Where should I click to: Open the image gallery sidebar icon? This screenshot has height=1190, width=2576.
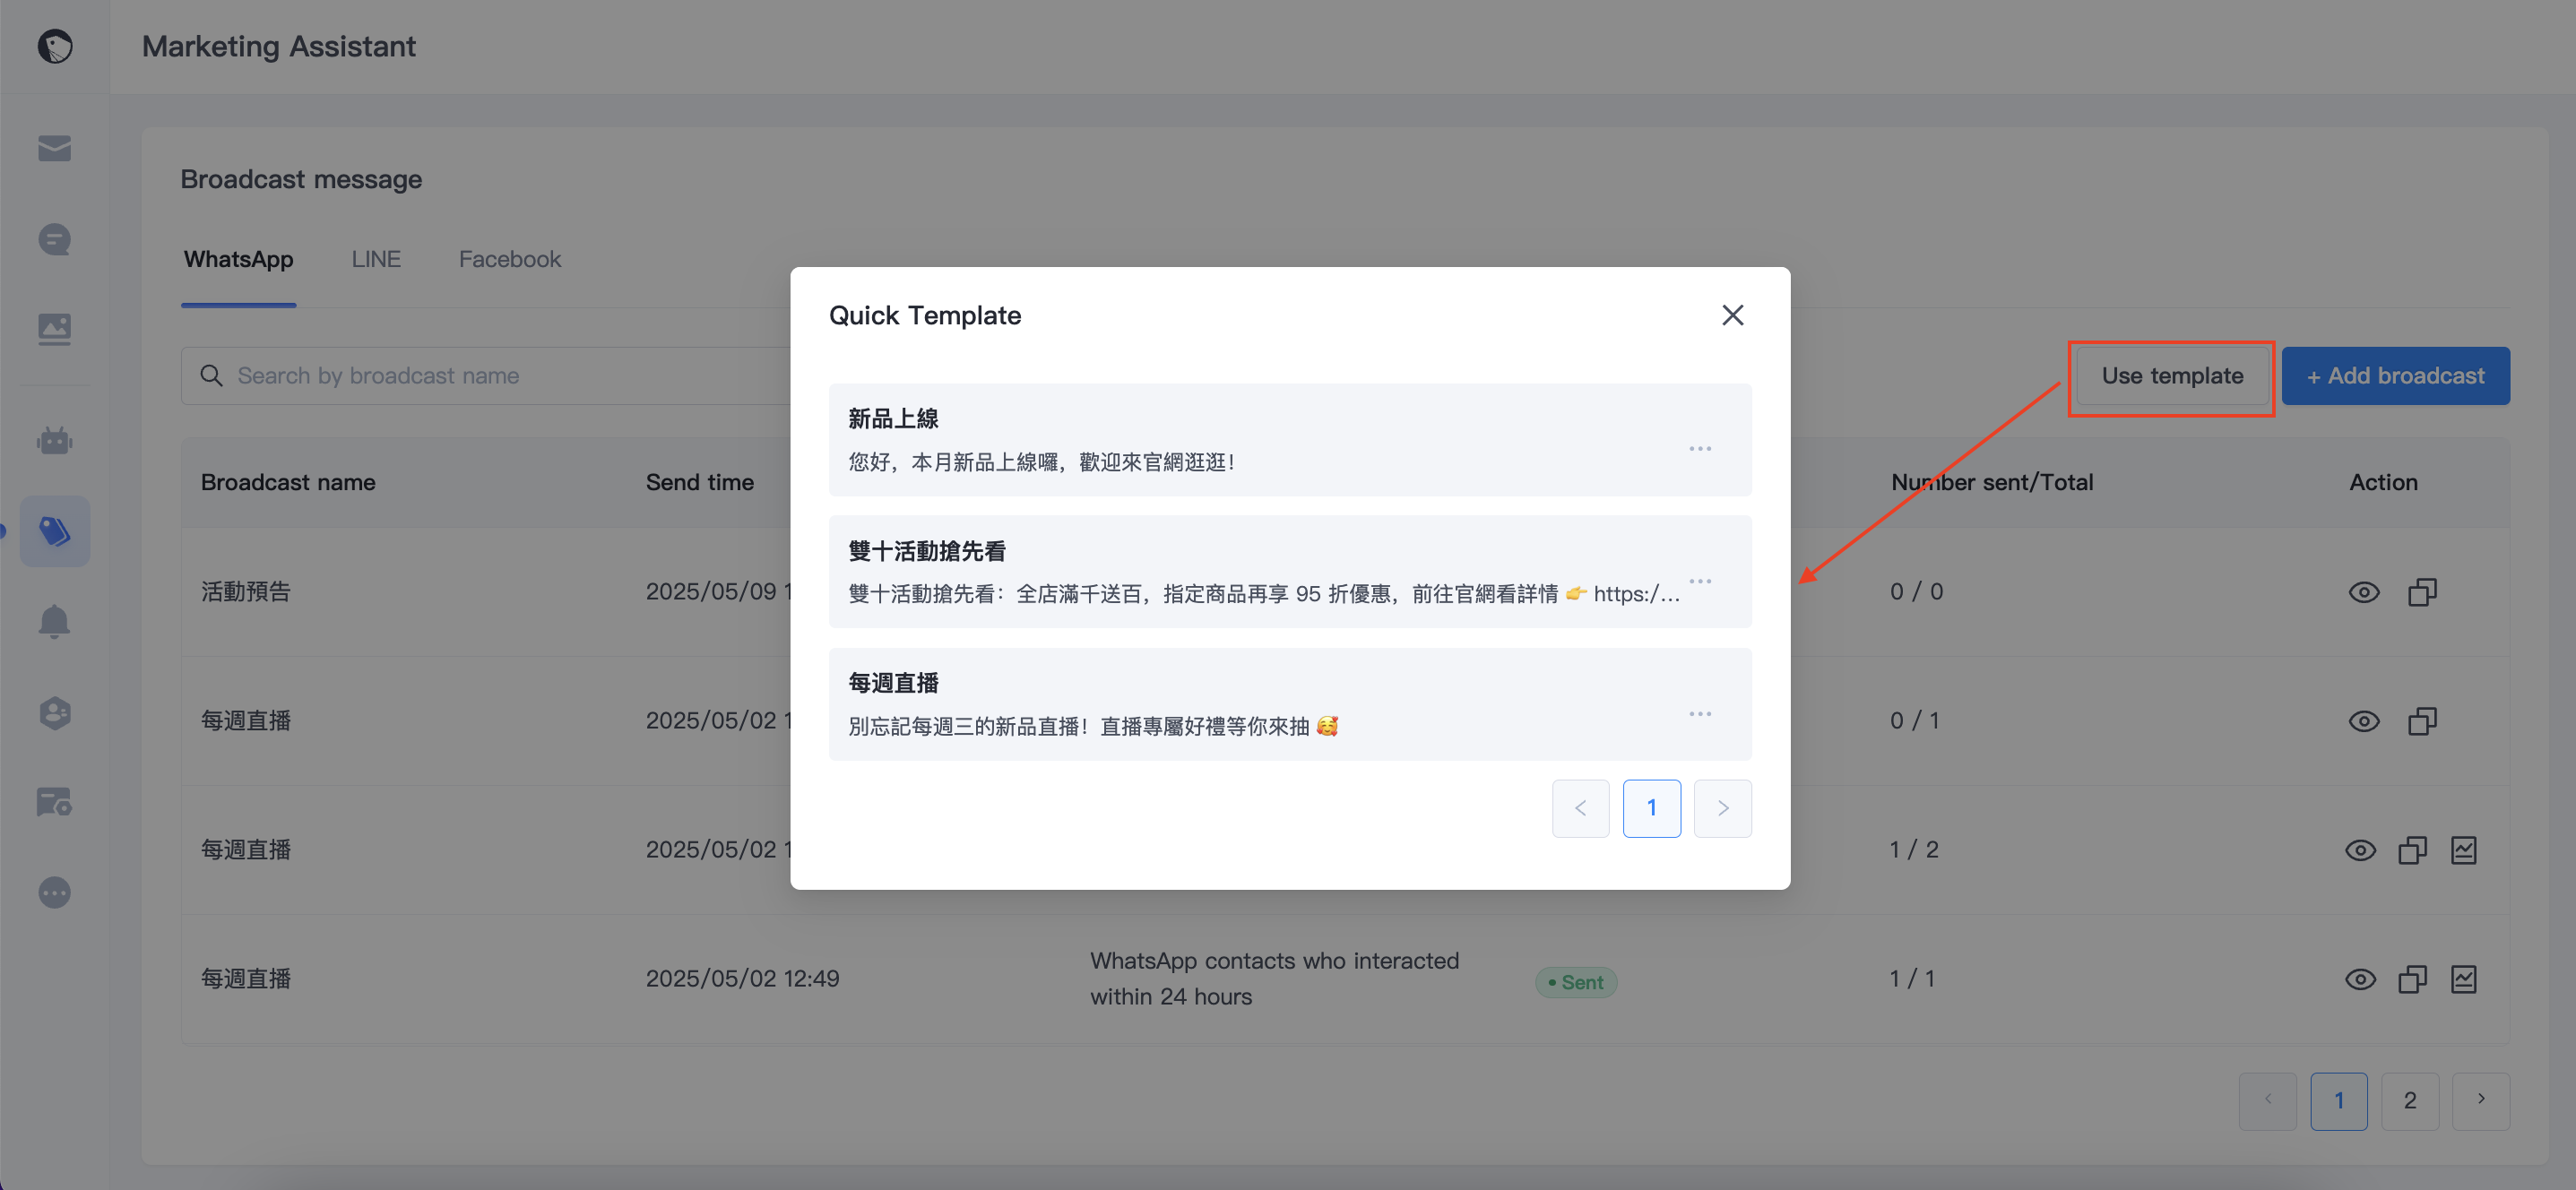click(x=55, y=329)
